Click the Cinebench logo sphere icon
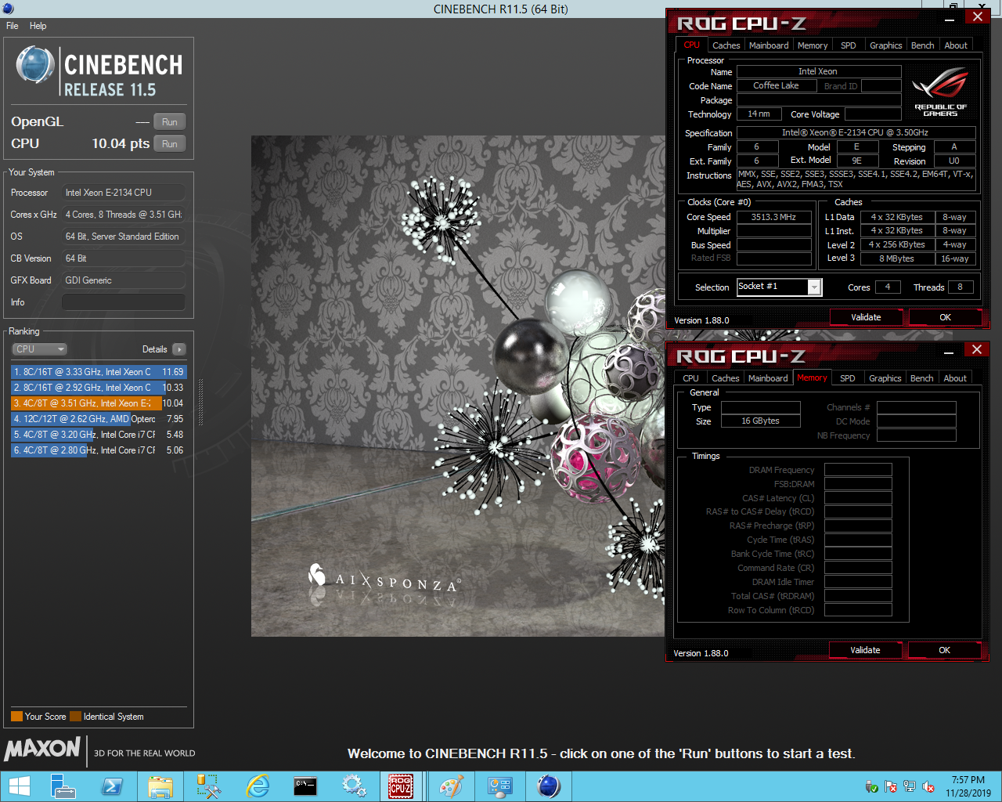 [x=35, y=65]
